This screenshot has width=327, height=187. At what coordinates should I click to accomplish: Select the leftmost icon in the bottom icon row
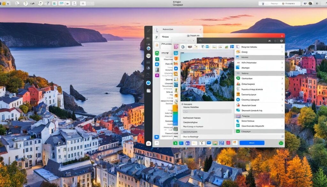click(x=175, y=144)
